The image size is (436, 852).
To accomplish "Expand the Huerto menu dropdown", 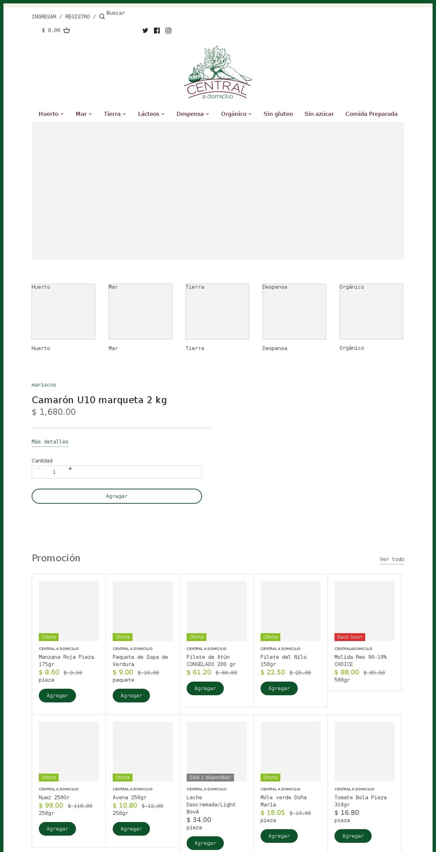I will tap(51, 114).
